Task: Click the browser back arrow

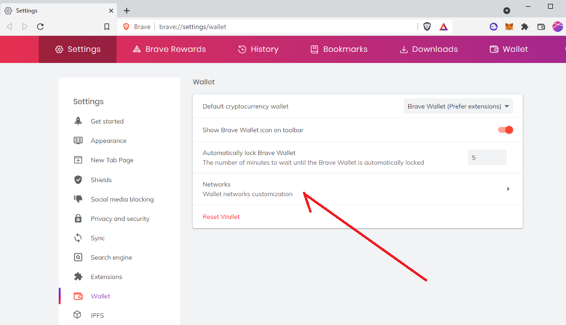Action: coord(10,27)
